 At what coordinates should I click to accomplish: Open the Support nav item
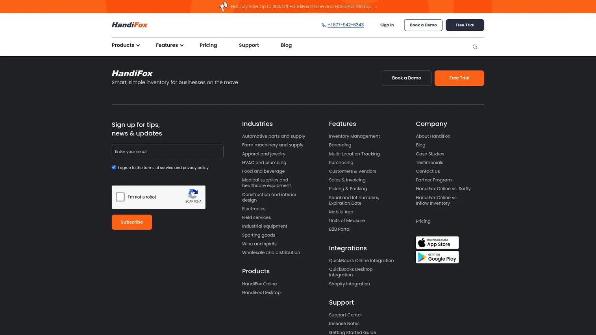pos(249,45)
